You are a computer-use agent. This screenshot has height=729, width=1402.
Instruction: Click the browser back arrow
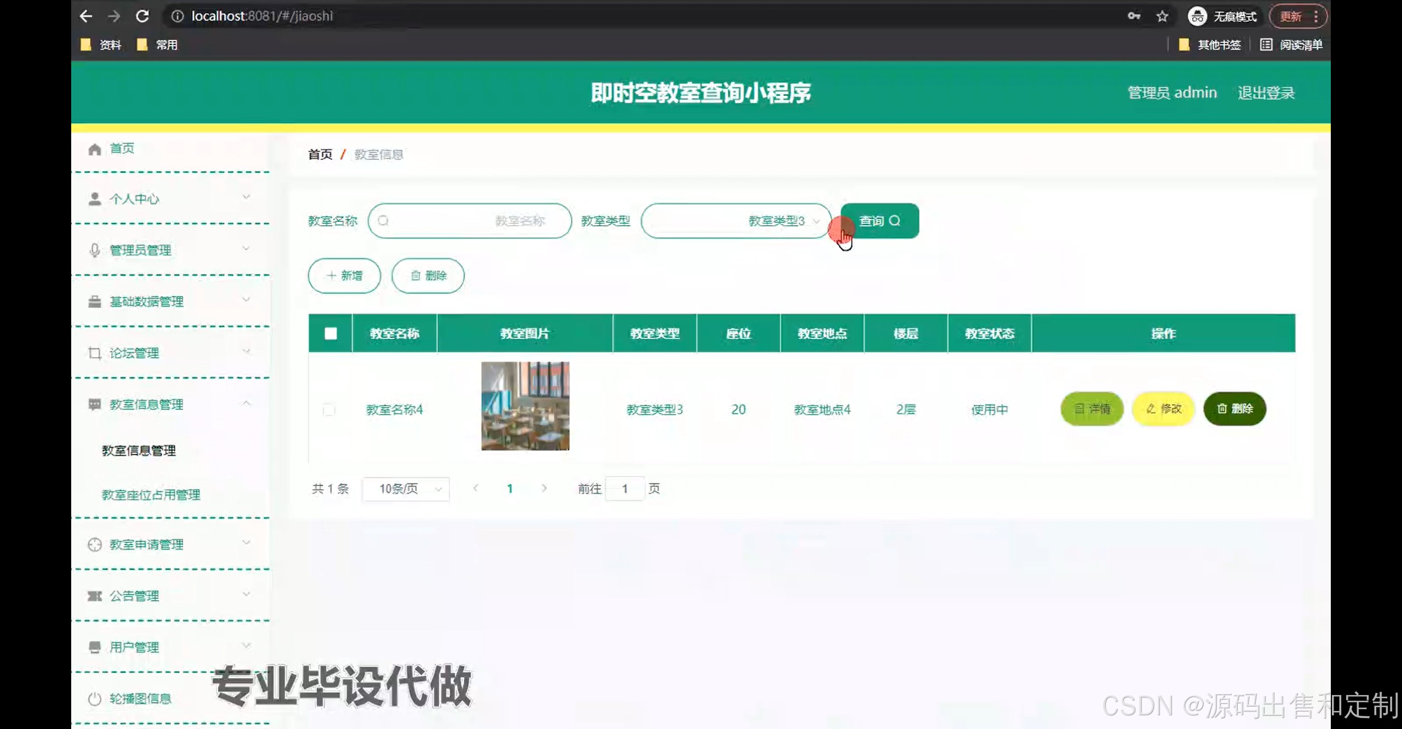click(x=86, y=16)
